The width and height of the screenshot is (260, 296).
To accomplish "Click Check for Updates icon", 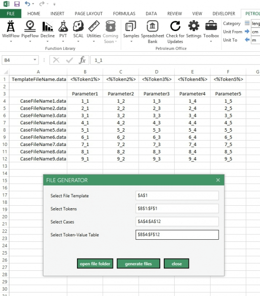I will pos(175,26).
